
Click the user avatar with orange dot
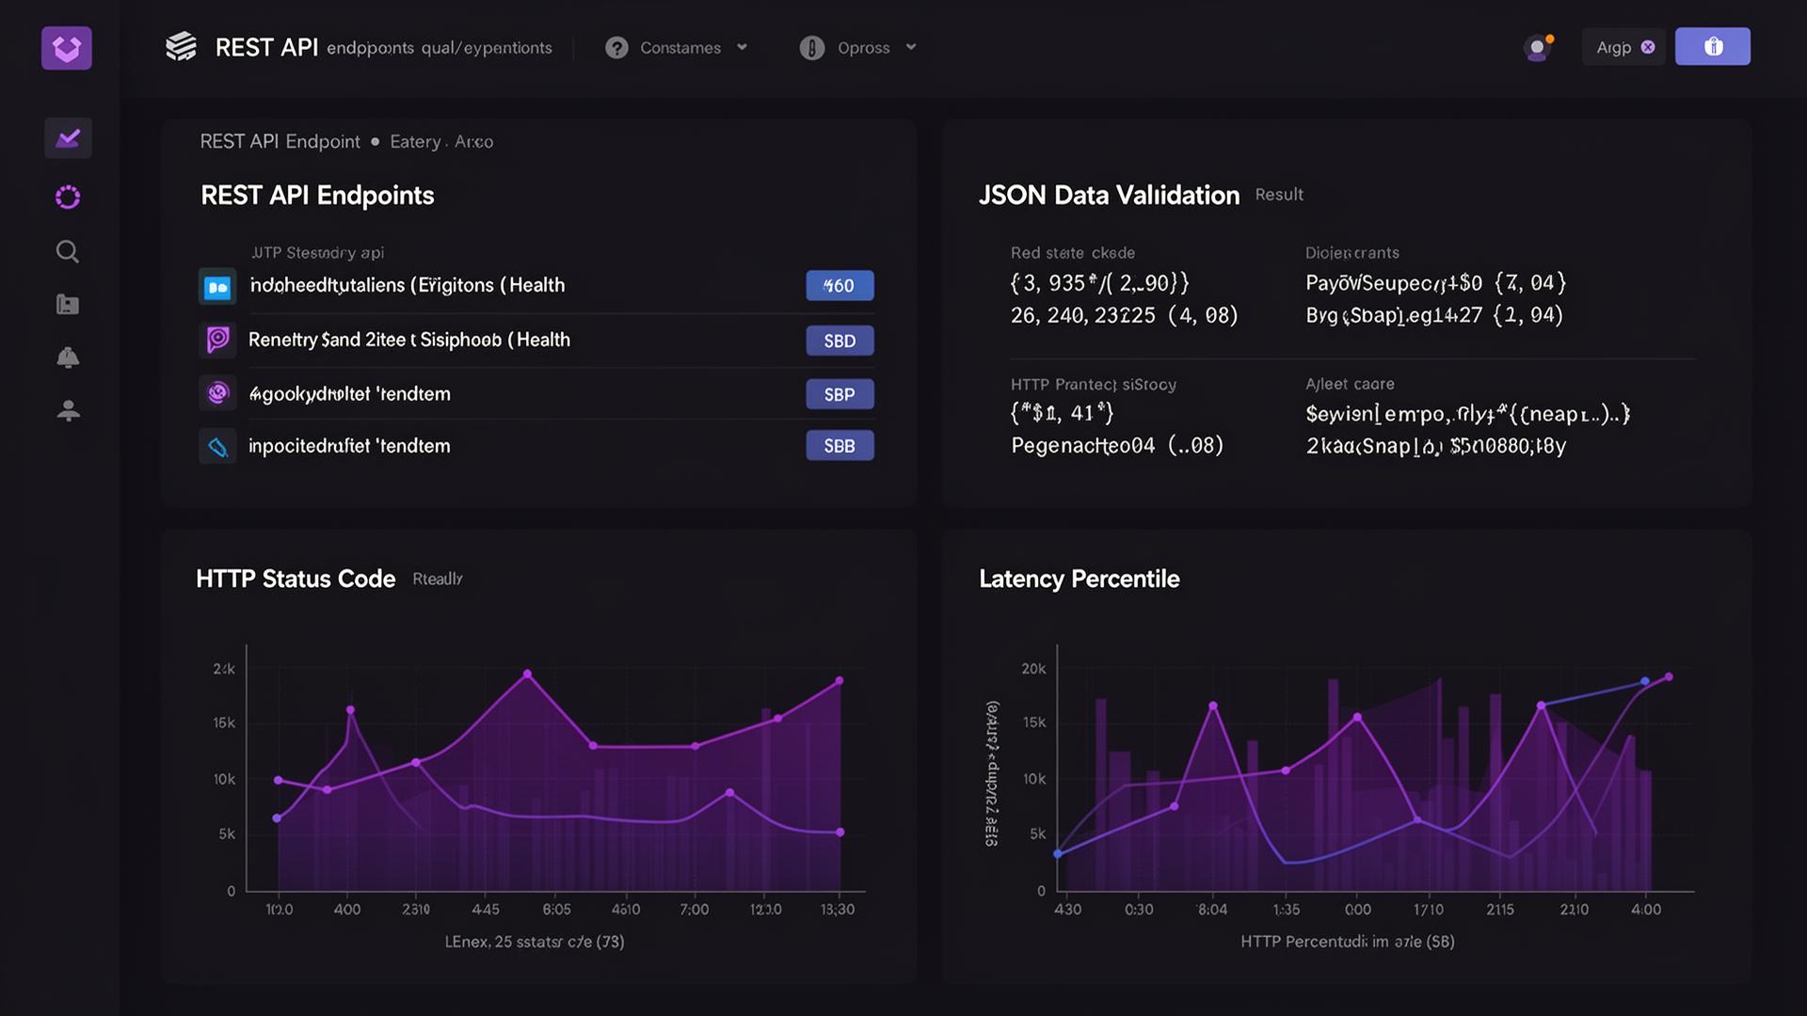1538,47
